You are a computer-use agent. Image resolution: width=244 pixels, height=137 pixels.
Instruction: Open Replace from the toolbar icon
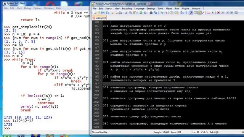pos(156,13)
